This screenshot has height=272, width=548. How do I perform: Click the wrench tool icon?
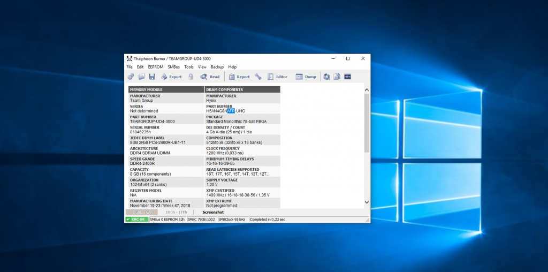258,77
